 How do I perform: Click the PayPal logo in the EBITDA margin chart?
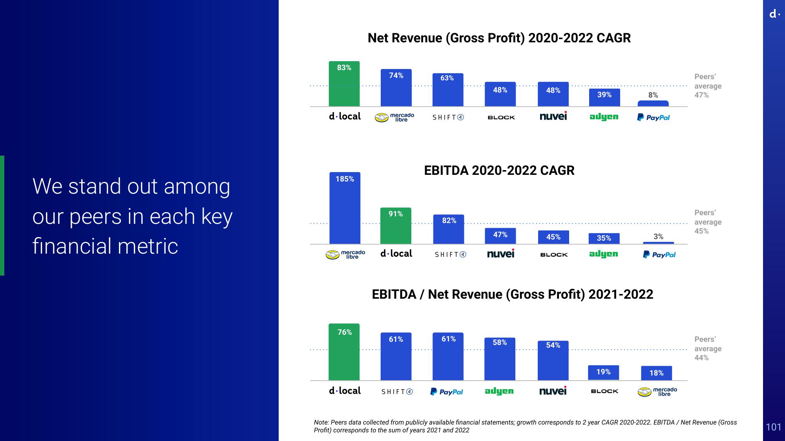click(x=447, y=392)
